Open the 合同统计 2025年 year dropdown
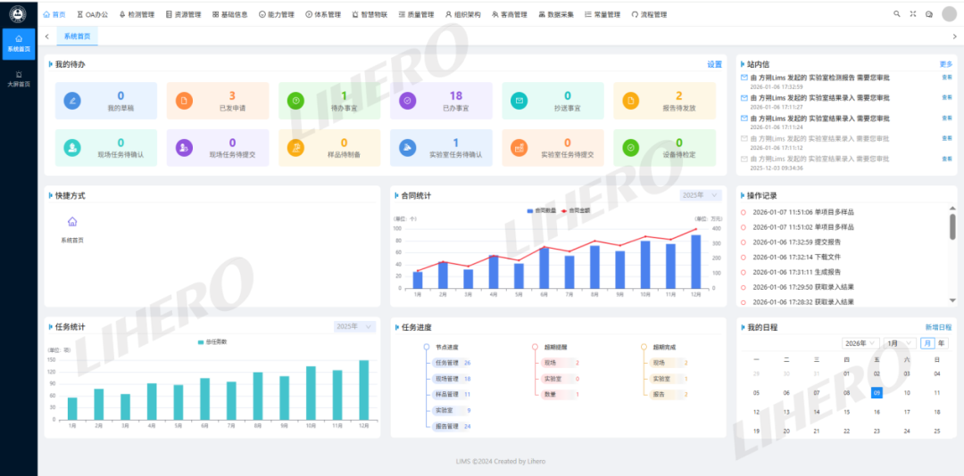Viewport: 964px width, 476px height. tap(701, 195)
